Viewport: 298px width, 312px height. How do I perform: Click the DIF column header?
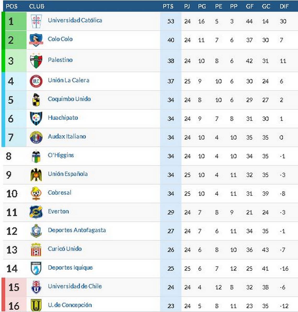point(284,6)
